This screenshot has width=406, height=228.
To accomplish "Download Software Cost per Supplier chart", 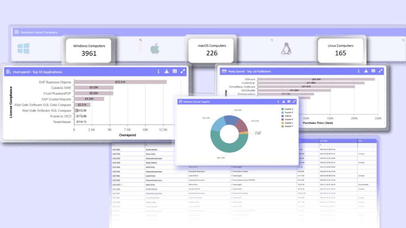I will pos(283,102).
